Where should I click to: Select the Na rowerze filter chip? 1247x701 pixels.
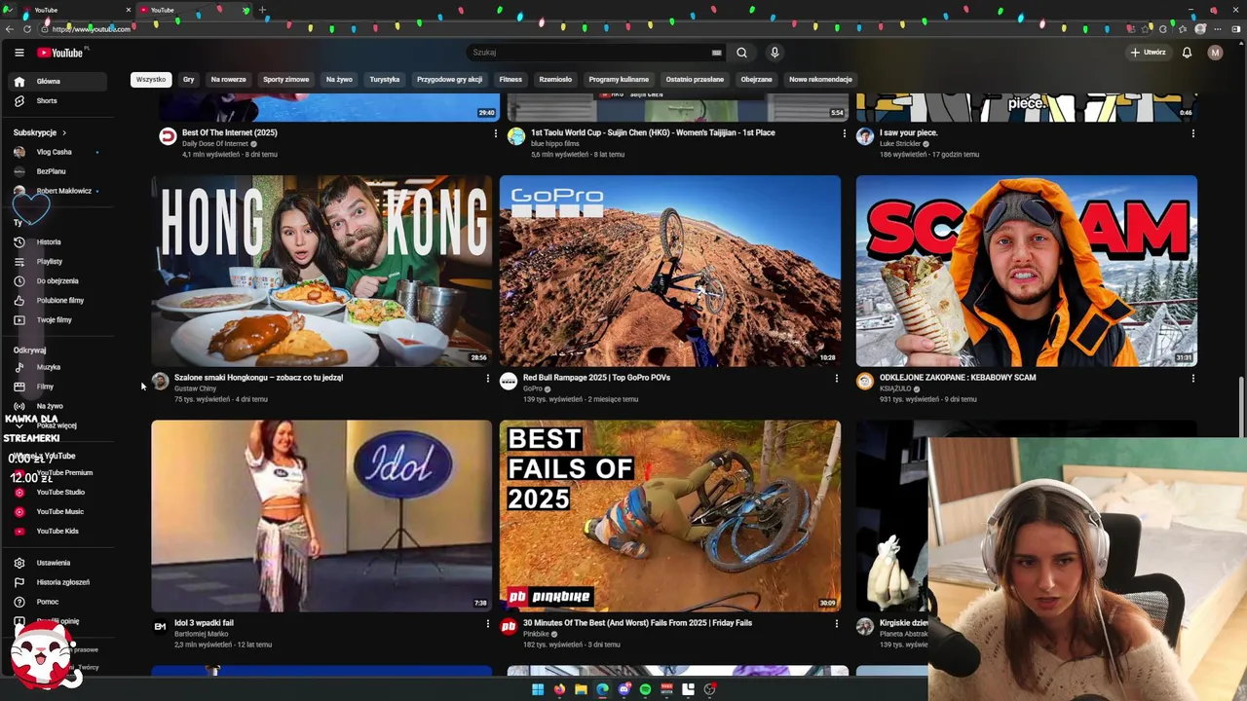229,80
